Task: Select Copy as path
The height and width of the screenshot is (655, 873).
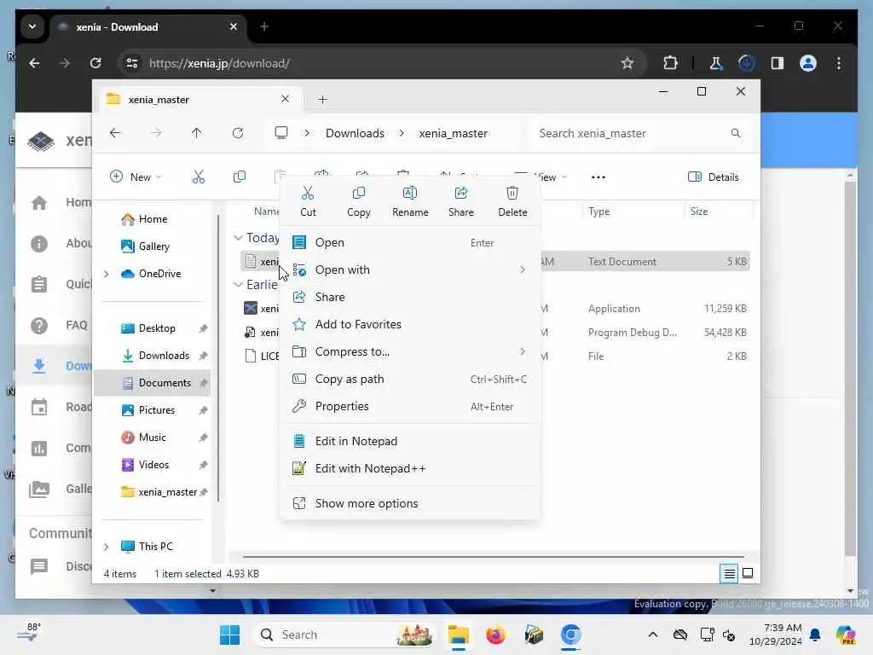Action: click(410, 380)
